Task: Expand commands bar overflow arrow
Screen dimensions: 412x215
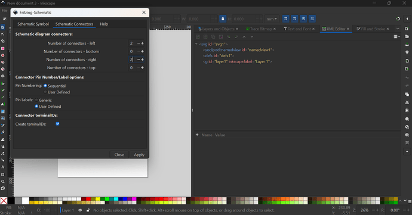Action: [x=407, y=151]
